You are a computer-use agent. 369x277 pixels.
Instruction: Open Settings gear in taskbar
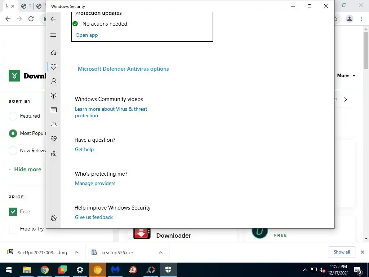(80, 270)
